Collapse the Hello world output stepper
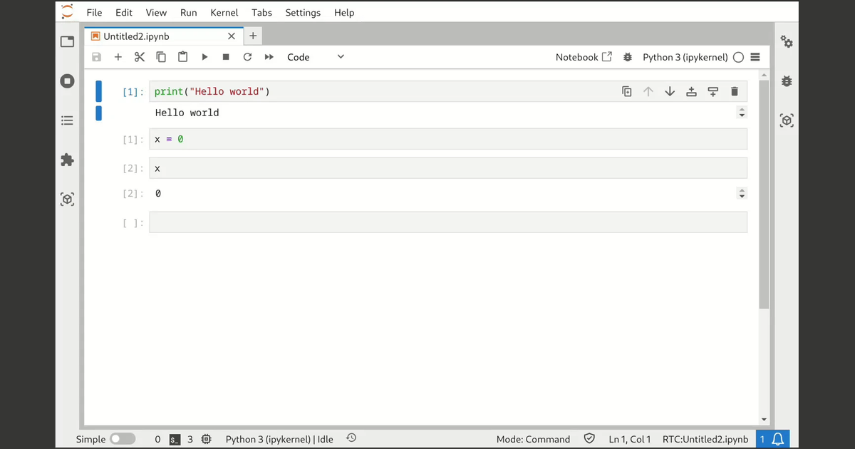 [x=742, y=113]
